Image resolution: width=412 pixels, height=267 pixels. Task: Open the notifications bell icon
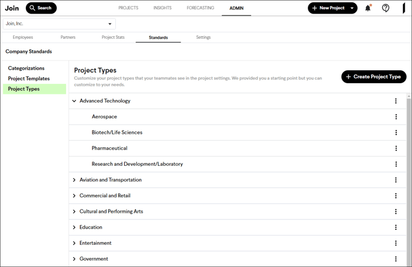(x=368, y=8)
